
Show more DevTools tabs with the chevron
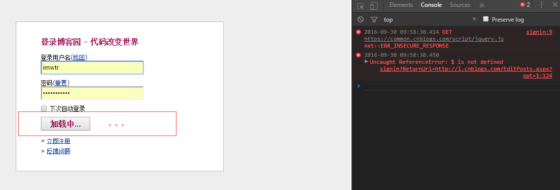click(x=482, y=5)
